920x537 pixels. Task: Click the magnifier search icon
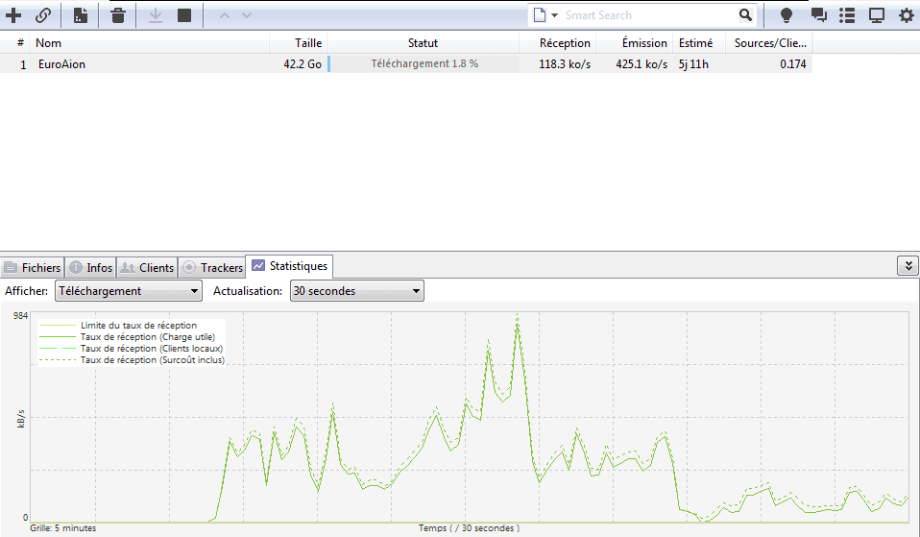click(x=745, y=15)
